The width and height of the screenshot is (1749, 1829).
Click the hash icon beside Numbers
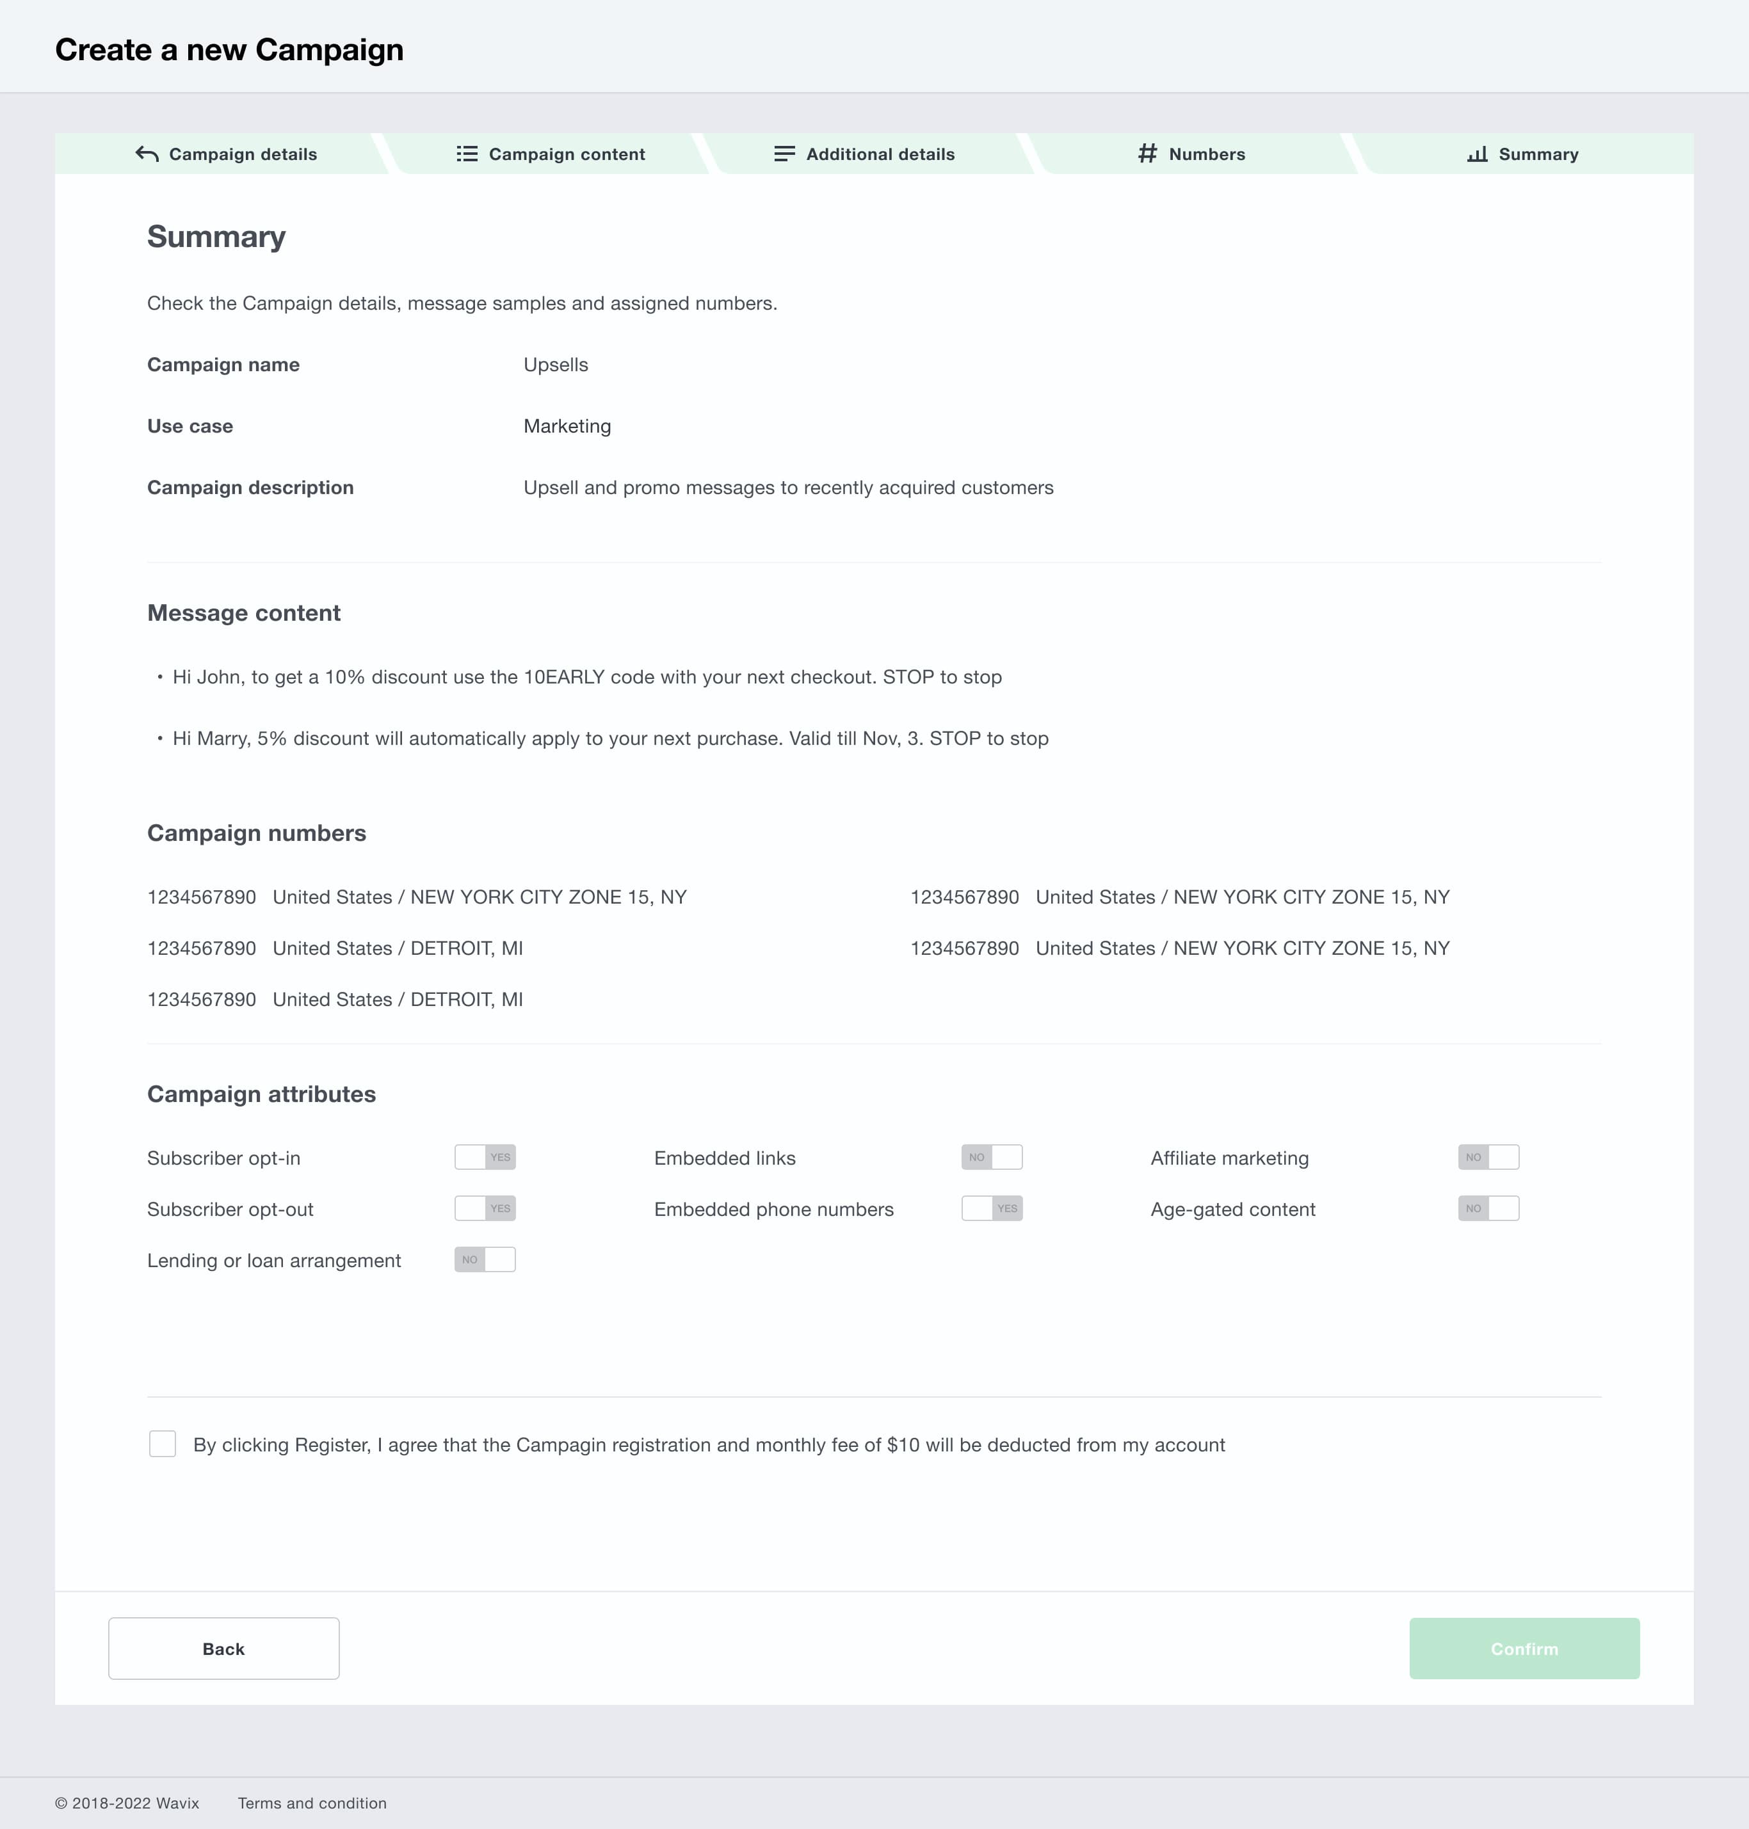1147,154
